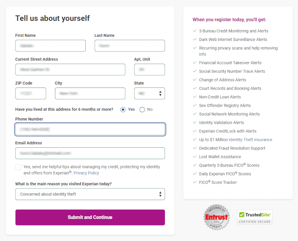Viewport: 298px width, 241px height.
Task: Click checkmark next to Dark Web Surveillance
Action: pos(195,39)
